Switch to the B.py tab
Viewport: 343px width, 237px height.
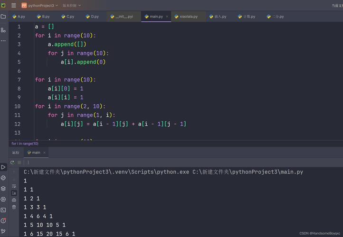pyautogui.click(x=43, y=17)
